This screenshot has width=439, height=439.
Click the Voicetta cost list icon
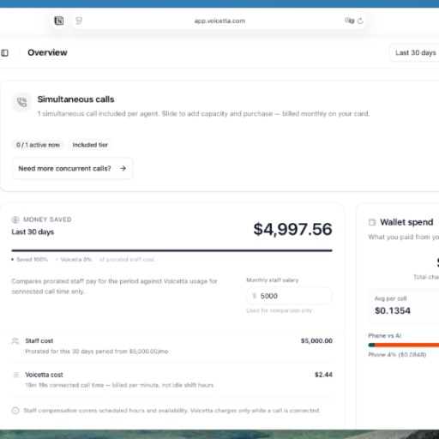coord(16,375)
